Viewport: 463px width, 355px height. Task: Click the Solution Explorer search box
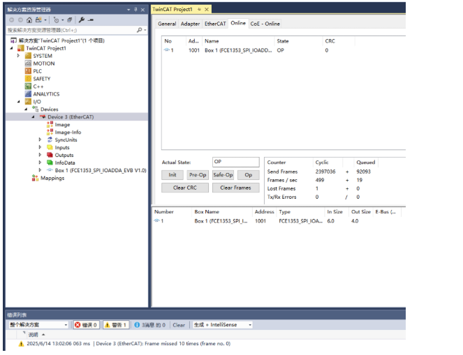(71, 30)
